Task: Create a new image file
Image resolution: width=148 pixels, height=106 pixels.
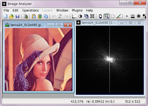Action: 6,16
